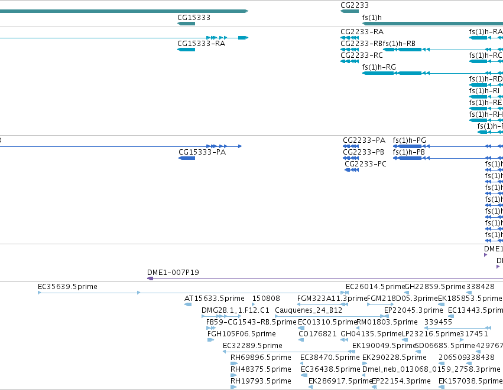Select the EK290228.5prime EST label
Viewport: 503px width, 390px height.
394,358
